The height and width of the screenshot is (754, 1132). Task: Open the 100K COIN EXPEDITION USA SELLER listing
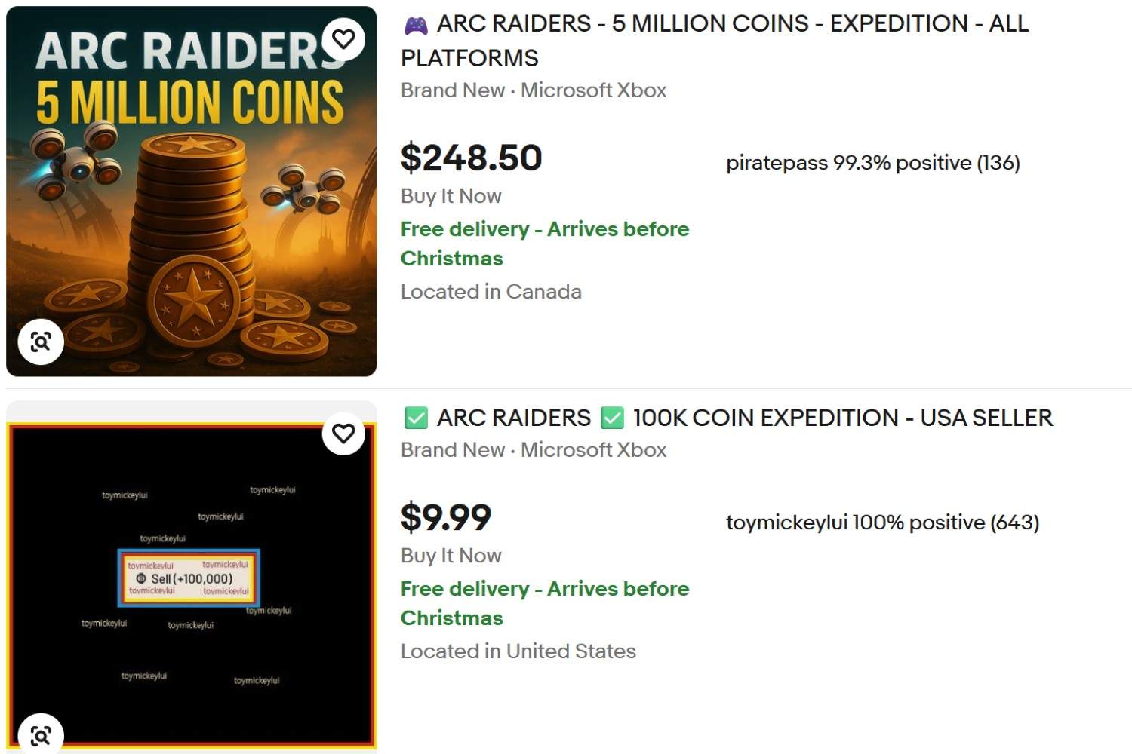pos(728,417)
